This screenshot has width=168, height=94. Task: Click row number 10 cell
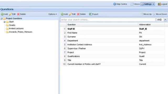click(x=64, y=64)
